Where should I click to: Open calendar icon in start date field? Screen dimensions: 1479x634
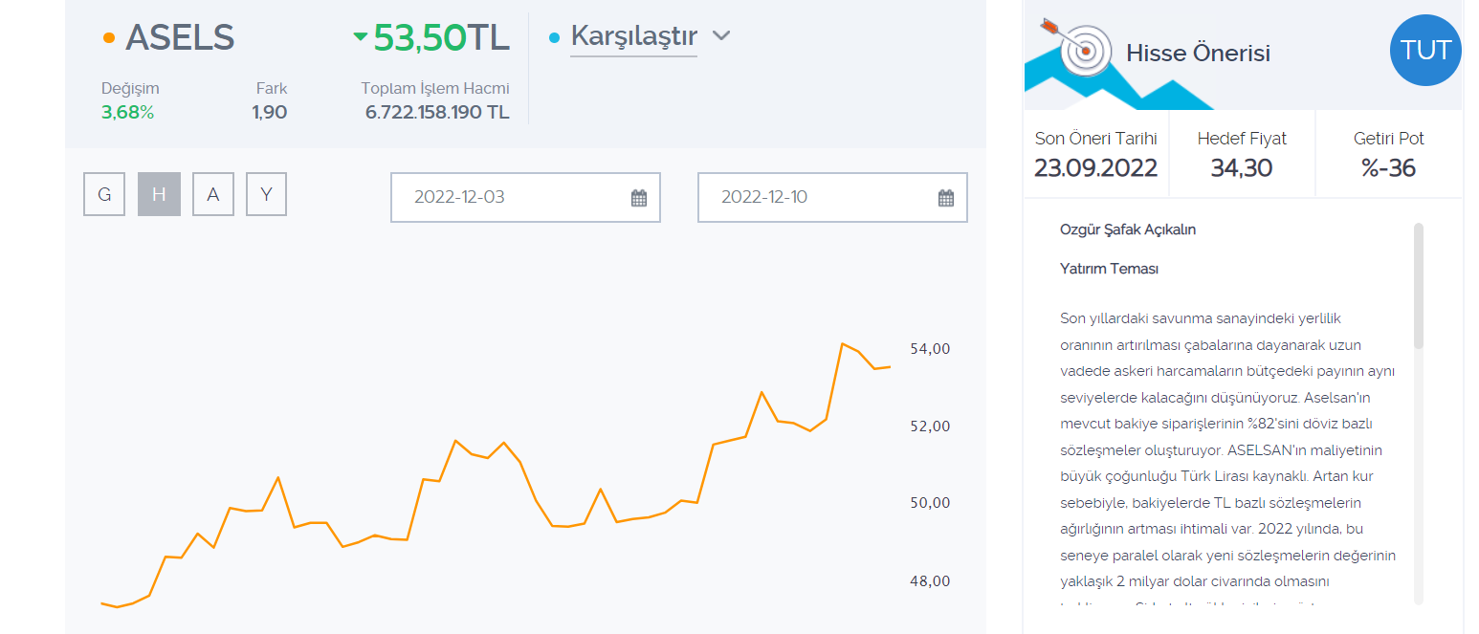(639, 198)
